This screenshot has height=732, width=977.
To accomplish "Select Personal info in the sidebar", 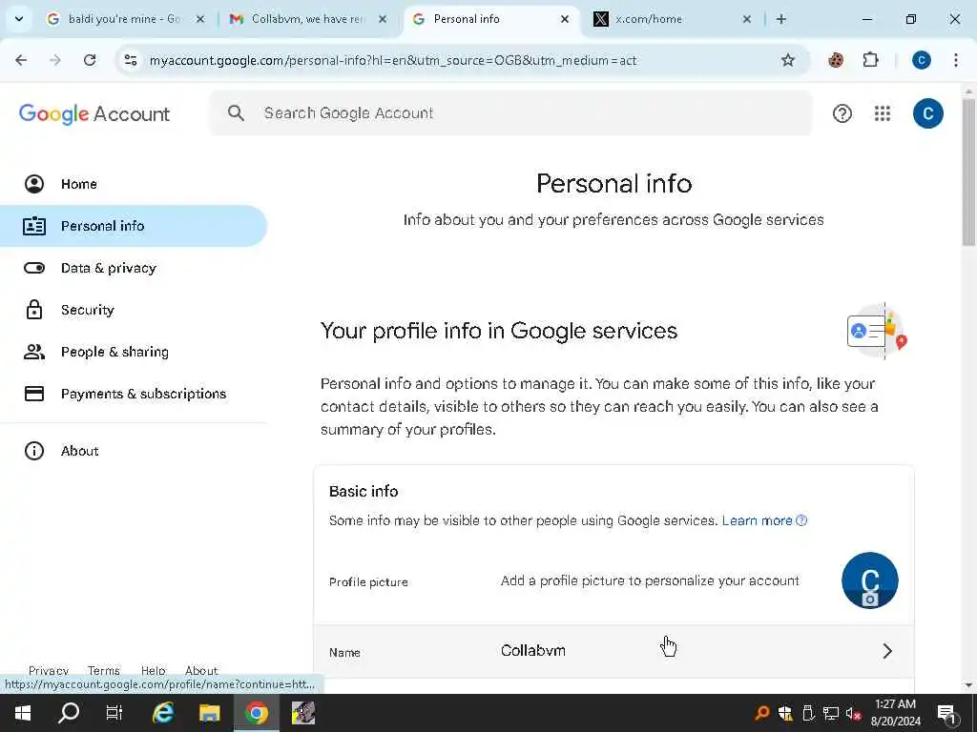I will [134, 225].
